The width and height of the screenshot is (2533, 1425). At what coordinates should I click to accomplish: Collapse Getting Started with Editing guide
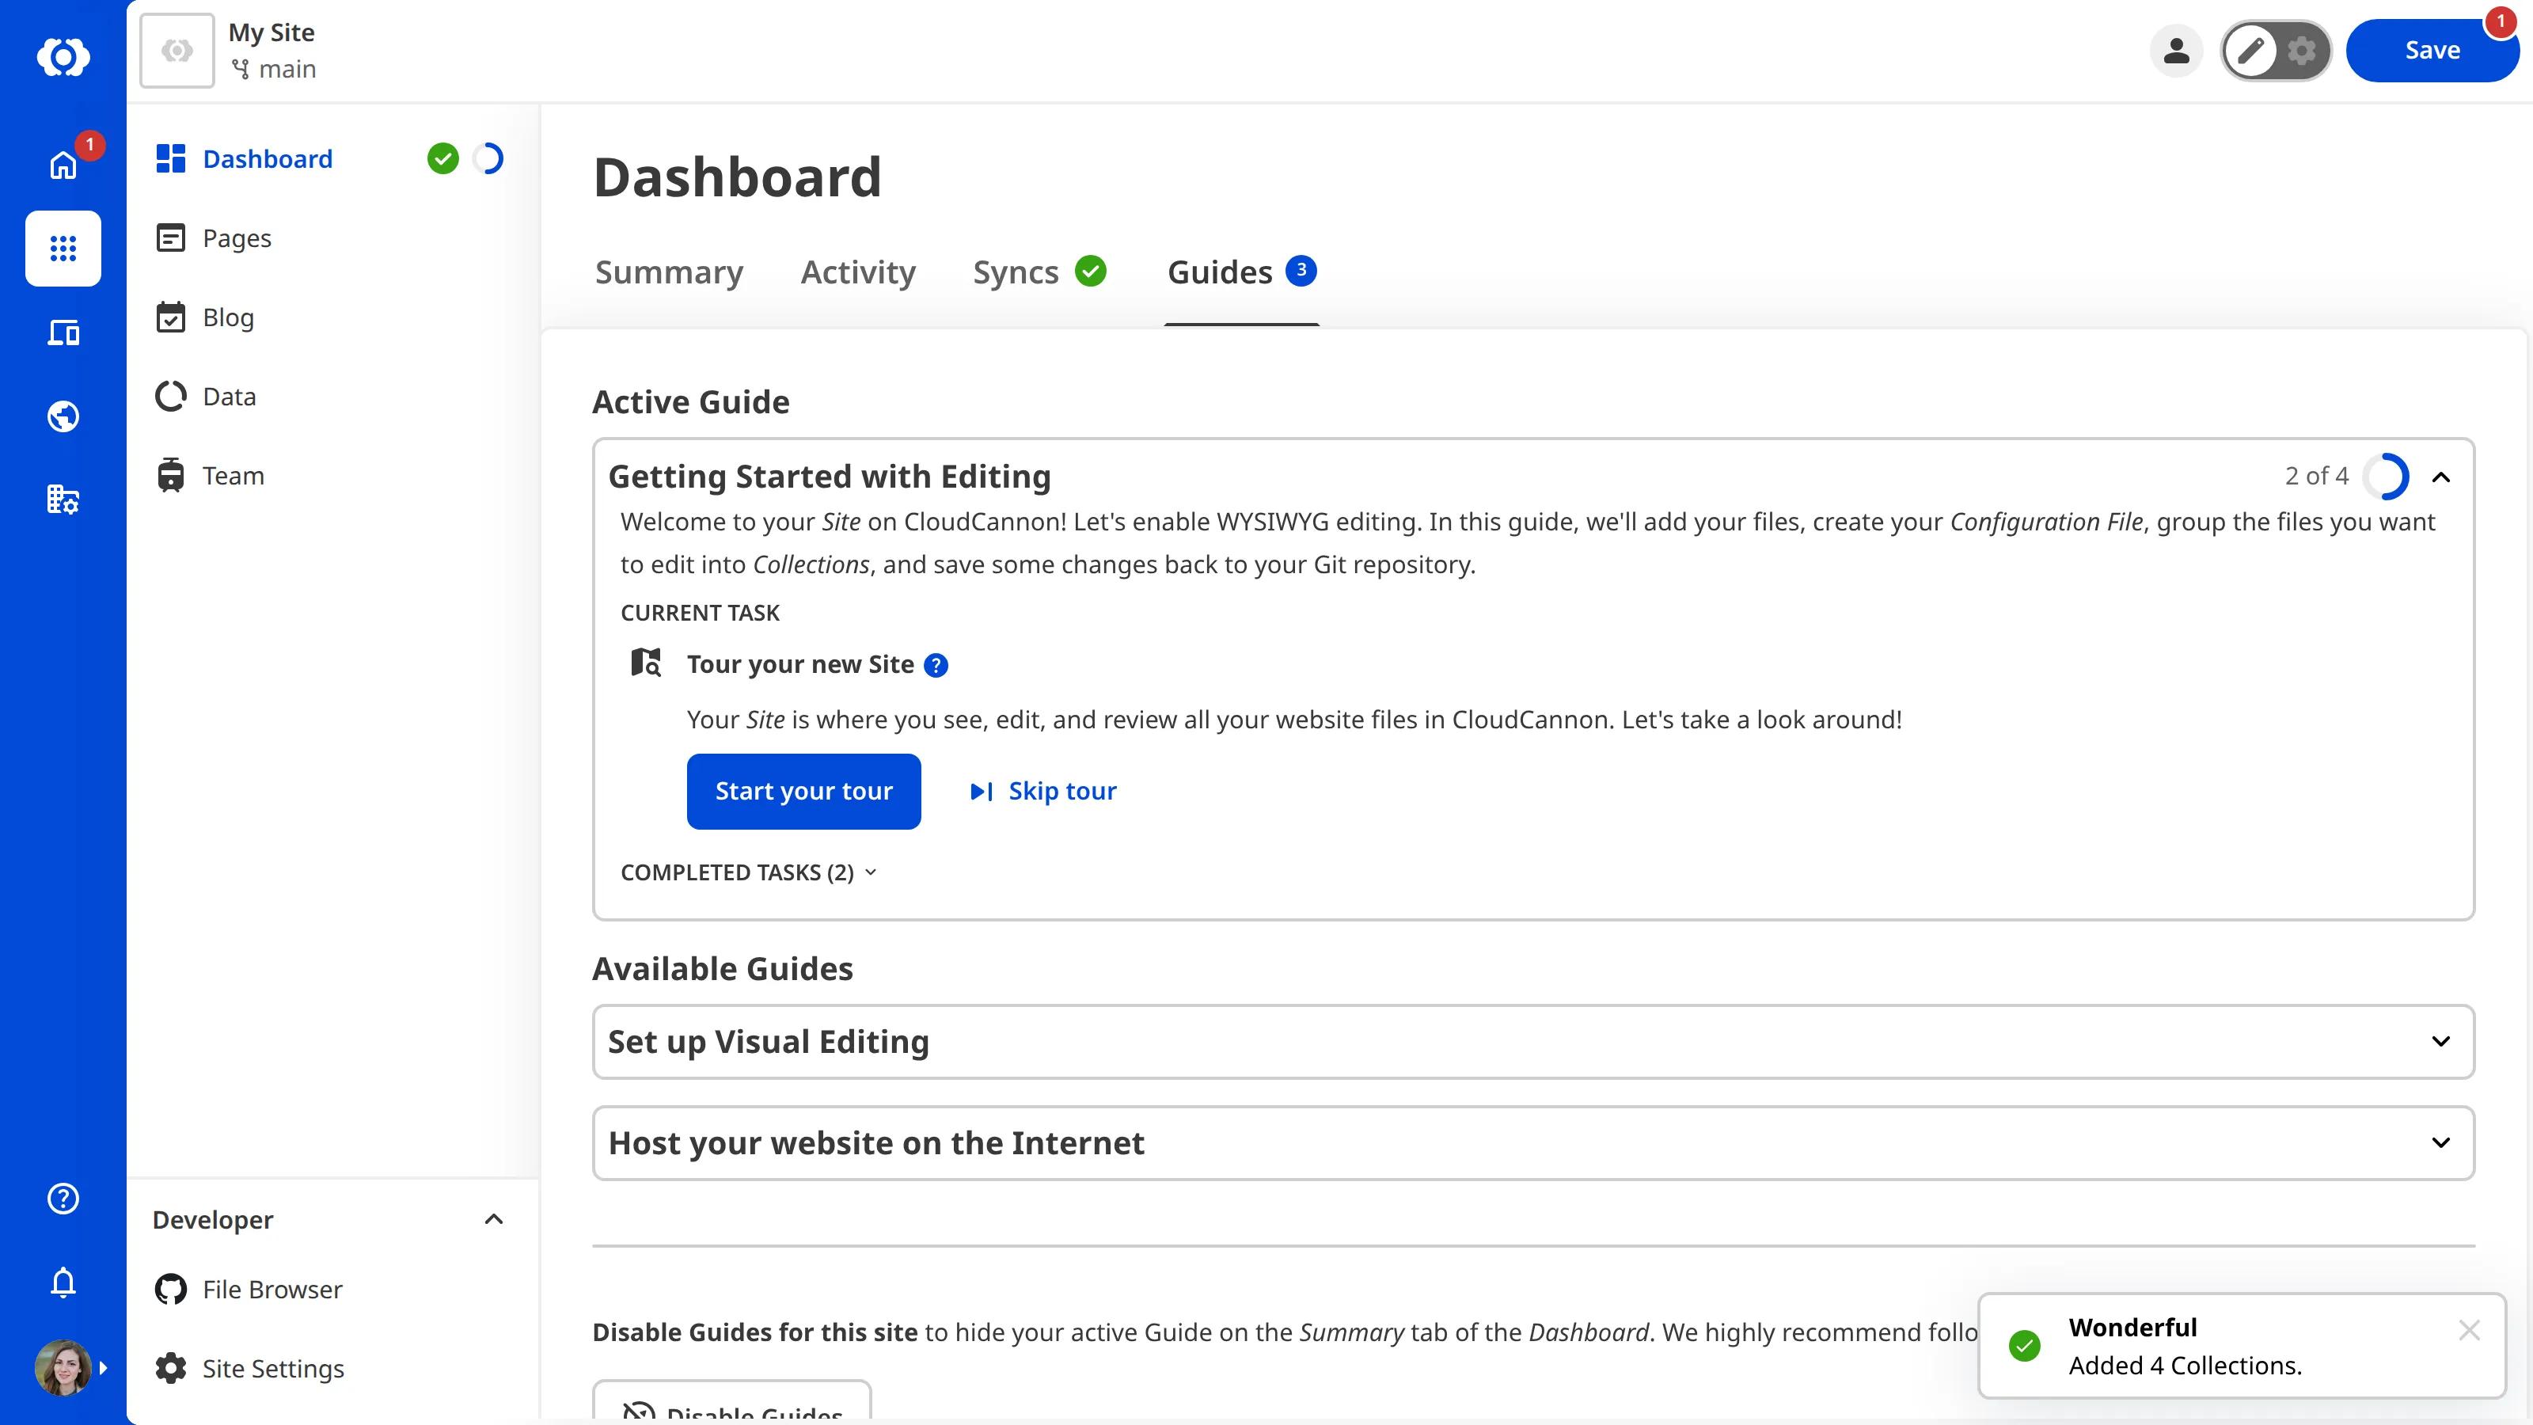click(x=2440, y=477)
